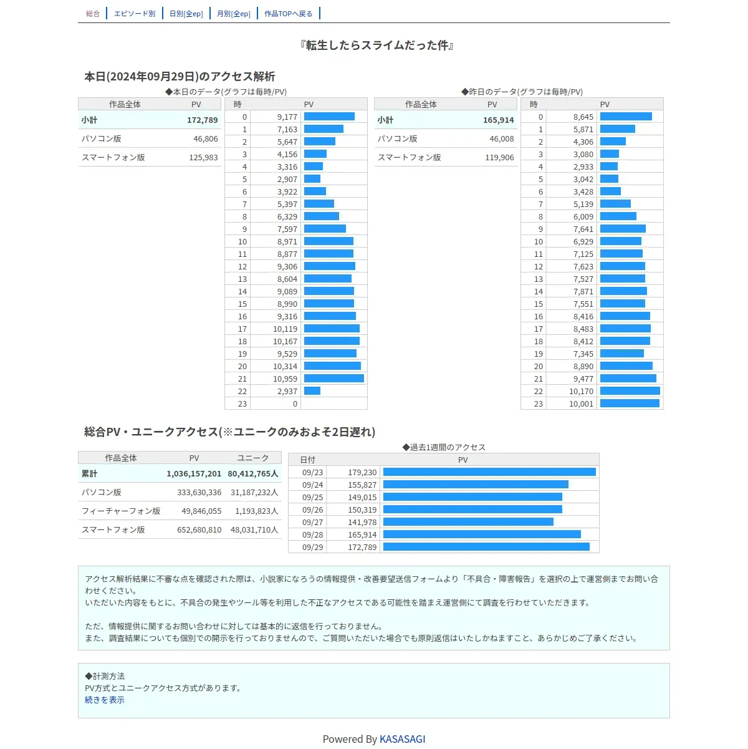The height and width of the screenshot is (749, 748).
Task: Open the 総合 tab
Action: (x=93, y=14)
